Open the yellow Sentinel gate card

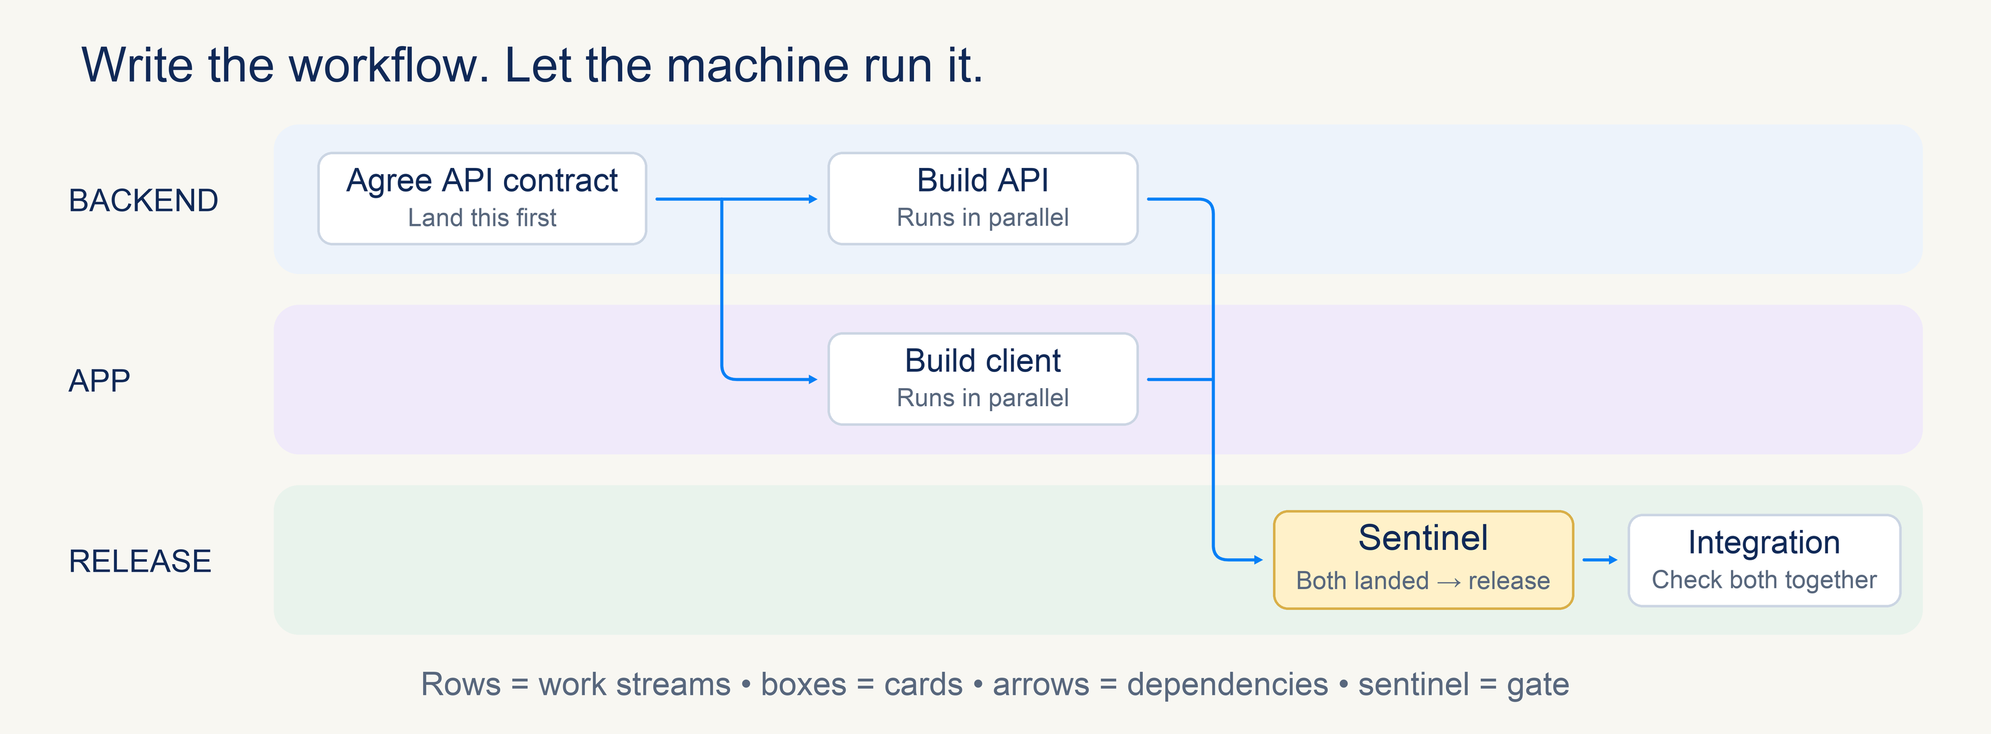pos(1423,559)
